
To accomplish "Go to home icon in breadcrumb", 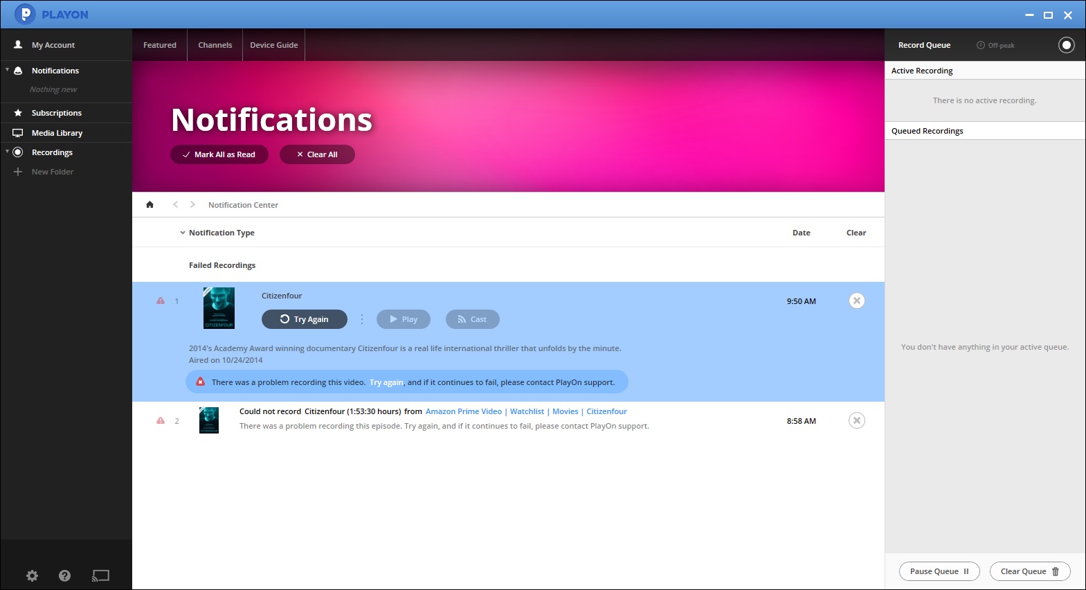I will click(x=150, y=204).
